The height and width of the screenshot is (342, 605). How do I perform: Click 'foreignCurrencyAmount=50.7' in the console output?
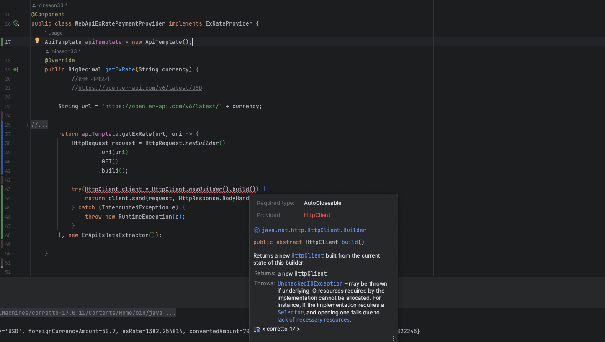[x=72, y=332]
